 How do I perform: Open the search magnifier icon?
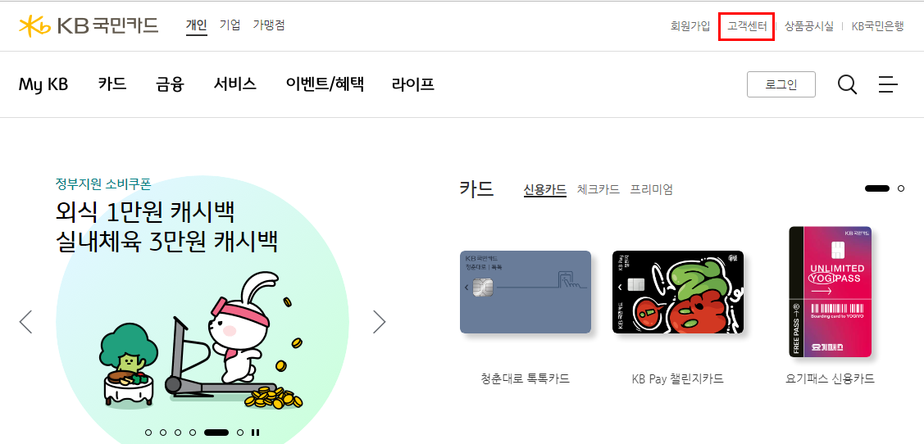pyautogui.click(x=847, y=84)
